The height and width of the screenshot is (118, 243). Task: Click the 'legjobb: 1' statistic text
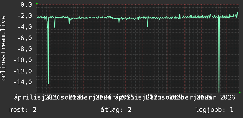tap(214, 110)
